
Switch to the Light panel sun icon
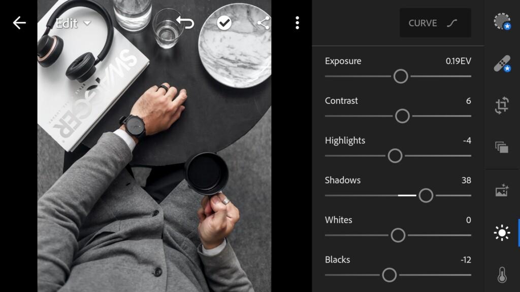[502, 233]
